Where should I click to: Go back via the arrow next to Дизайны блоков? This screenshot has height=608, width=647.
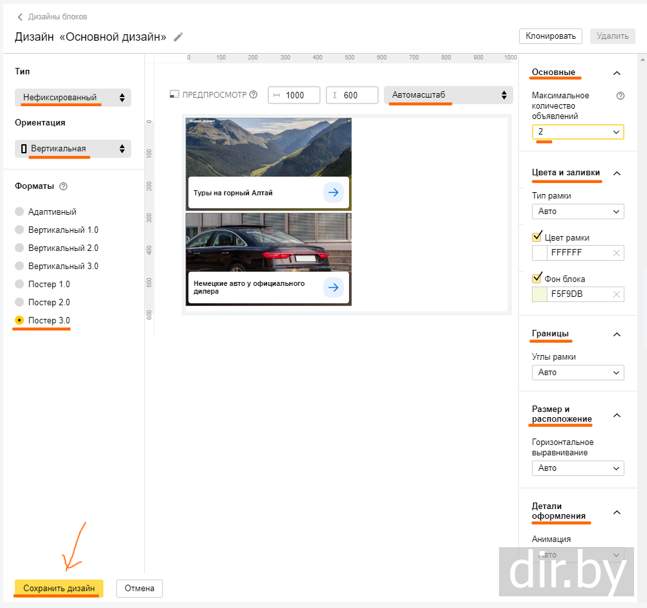20,17
